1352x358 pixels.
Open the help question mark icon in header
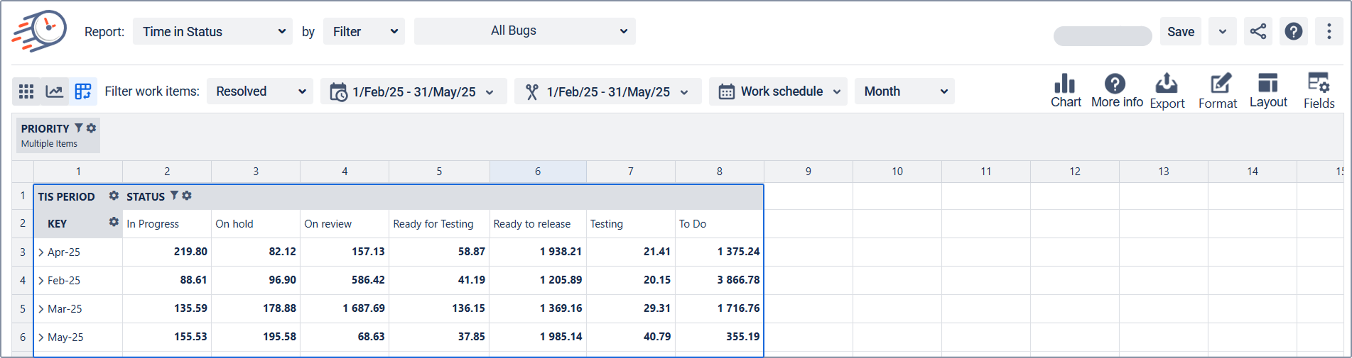coord(1294,32)
